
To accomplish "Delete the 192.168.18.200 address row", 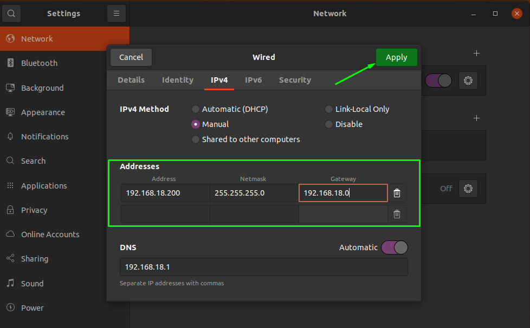I will [x=397, y=193].
